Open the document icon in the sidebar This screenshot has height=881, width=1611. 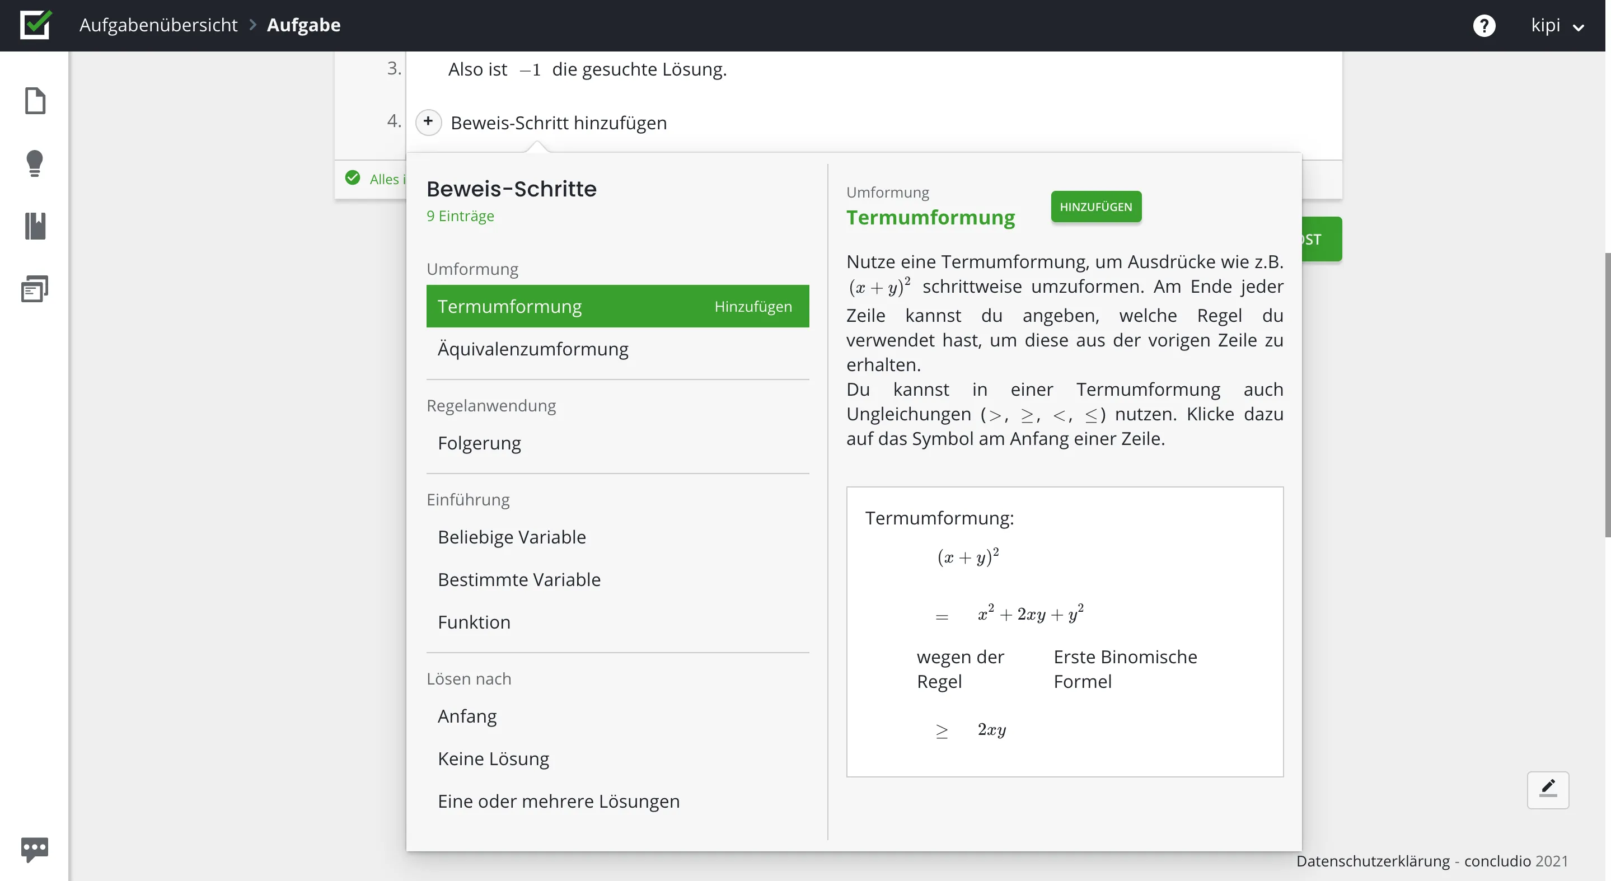pos(35,101)
